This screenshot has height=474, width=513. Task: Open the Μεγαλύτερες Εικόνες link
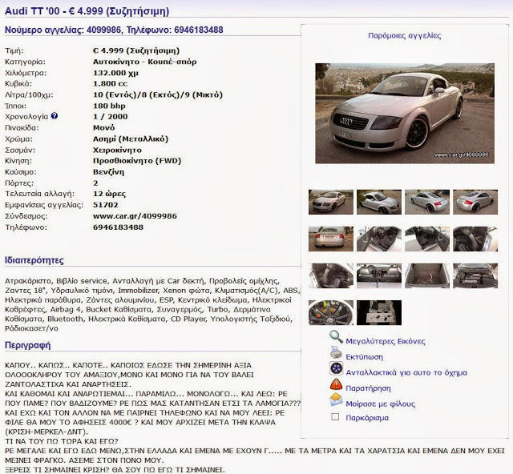pyautogui.click(x=386, y=341)
